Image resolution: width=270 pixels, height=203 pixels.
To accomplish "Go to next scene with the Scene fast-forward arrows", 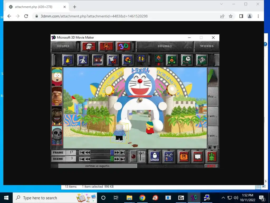I will 117,159.
